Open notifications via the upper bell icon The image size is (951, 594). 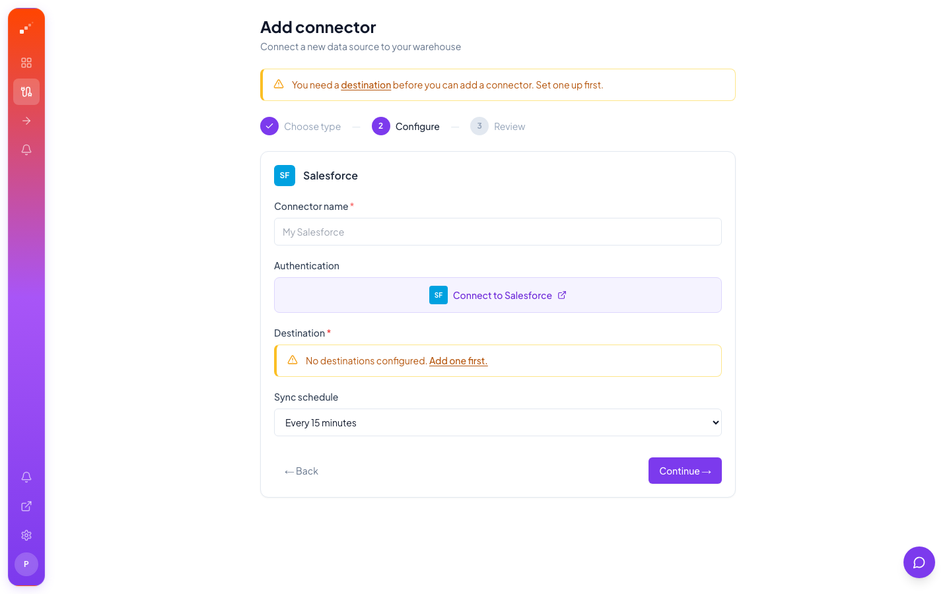click(26, 150)
